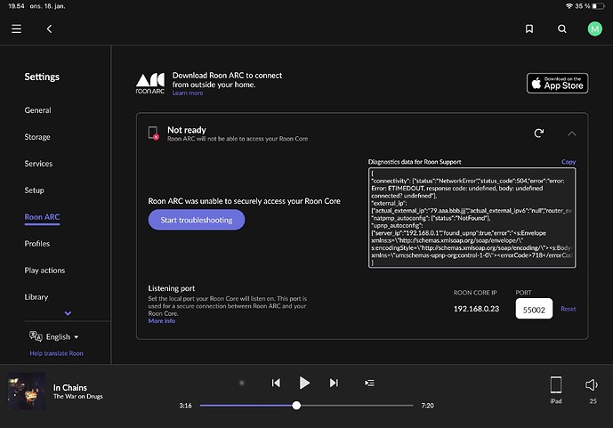Click the device not-ready status icon
613x428 pixels.
[x=153, y=133]
